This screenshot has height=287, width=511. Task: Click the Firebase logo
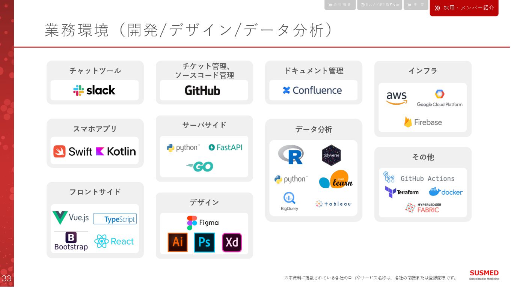pyautogui.click(x=423, y=122)
